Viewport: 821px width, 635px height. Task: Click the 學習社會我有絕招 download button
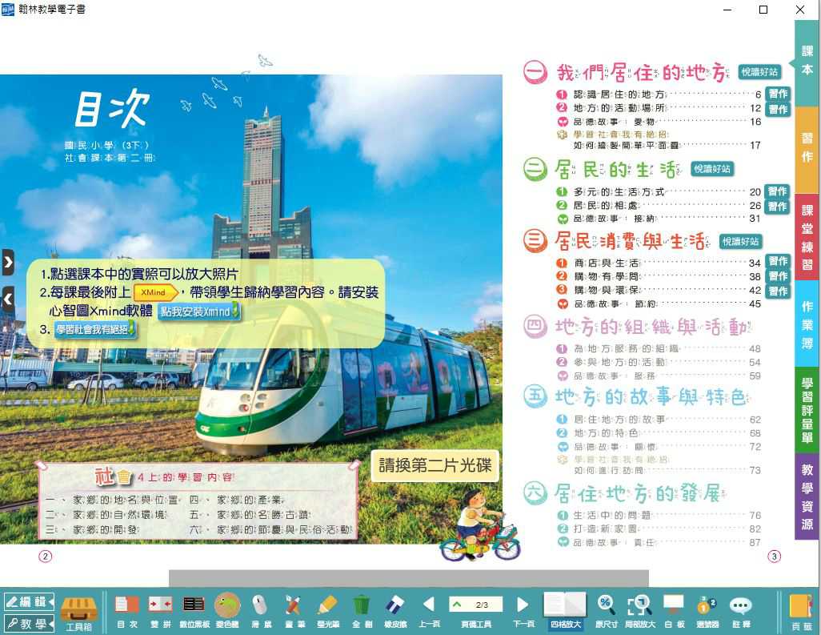point(95,329)
